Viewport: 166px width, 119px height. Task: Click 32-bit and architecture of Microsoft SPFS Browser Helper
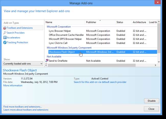click(x=139, y=39)
